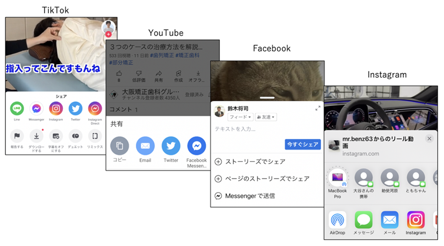444x246 pixels.
Task: Share via Instagram app icon in iOS sheet
Action: pyautogui.click(x=416, y=220)
